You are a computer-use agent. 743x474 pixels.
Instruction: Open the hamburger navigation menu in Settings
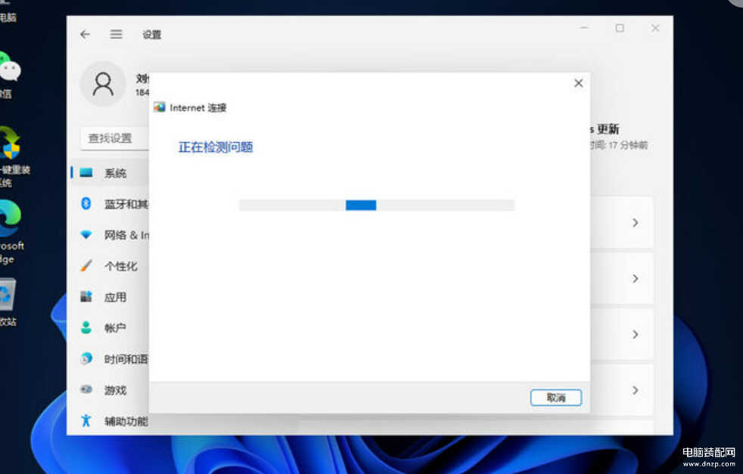(116, 34)
